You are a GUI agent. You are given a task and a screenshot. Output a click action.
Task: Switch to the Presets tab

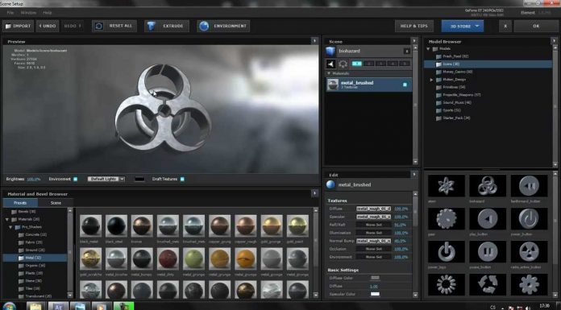20,203
